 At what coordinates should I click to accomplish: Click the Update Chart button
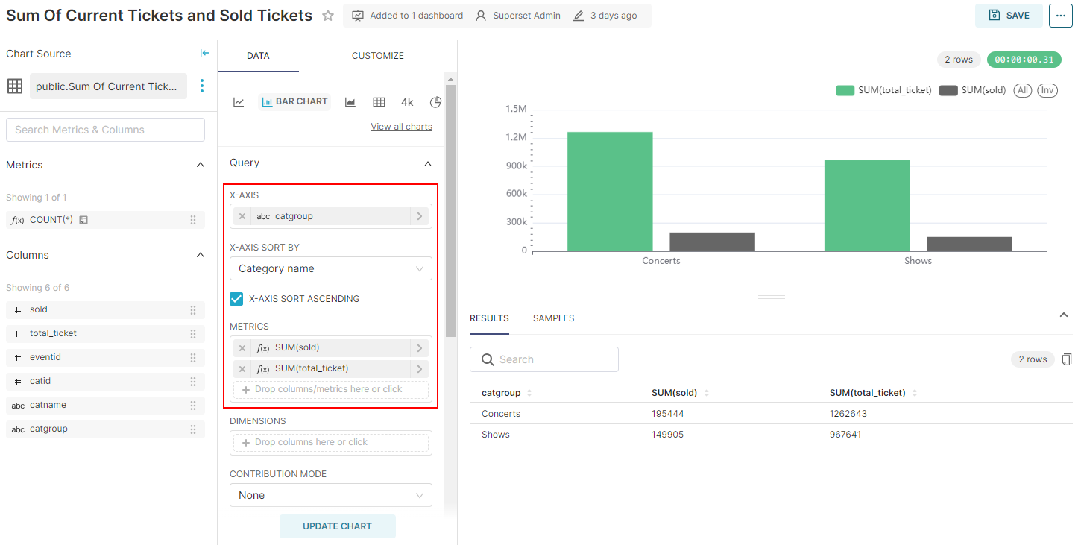pos(337,526)
